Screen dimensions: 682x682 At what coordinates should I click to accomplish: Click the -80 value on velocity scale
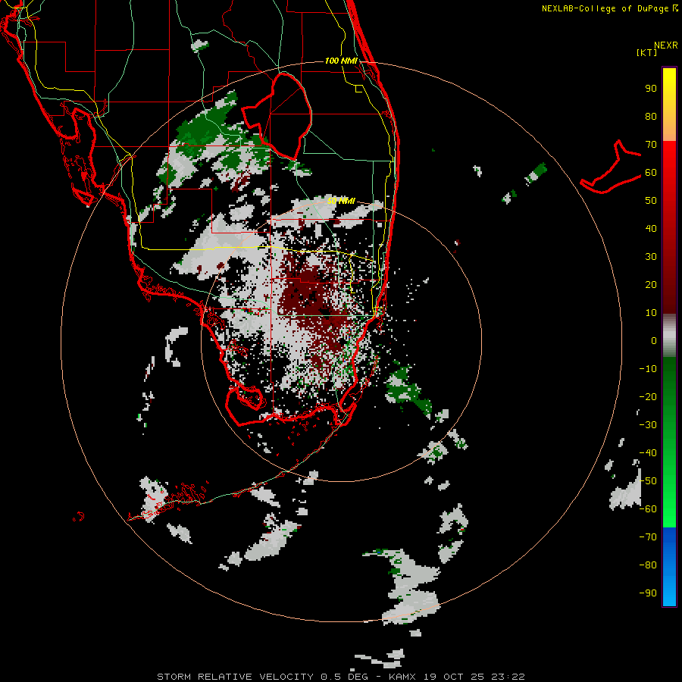tap(648, 565)
